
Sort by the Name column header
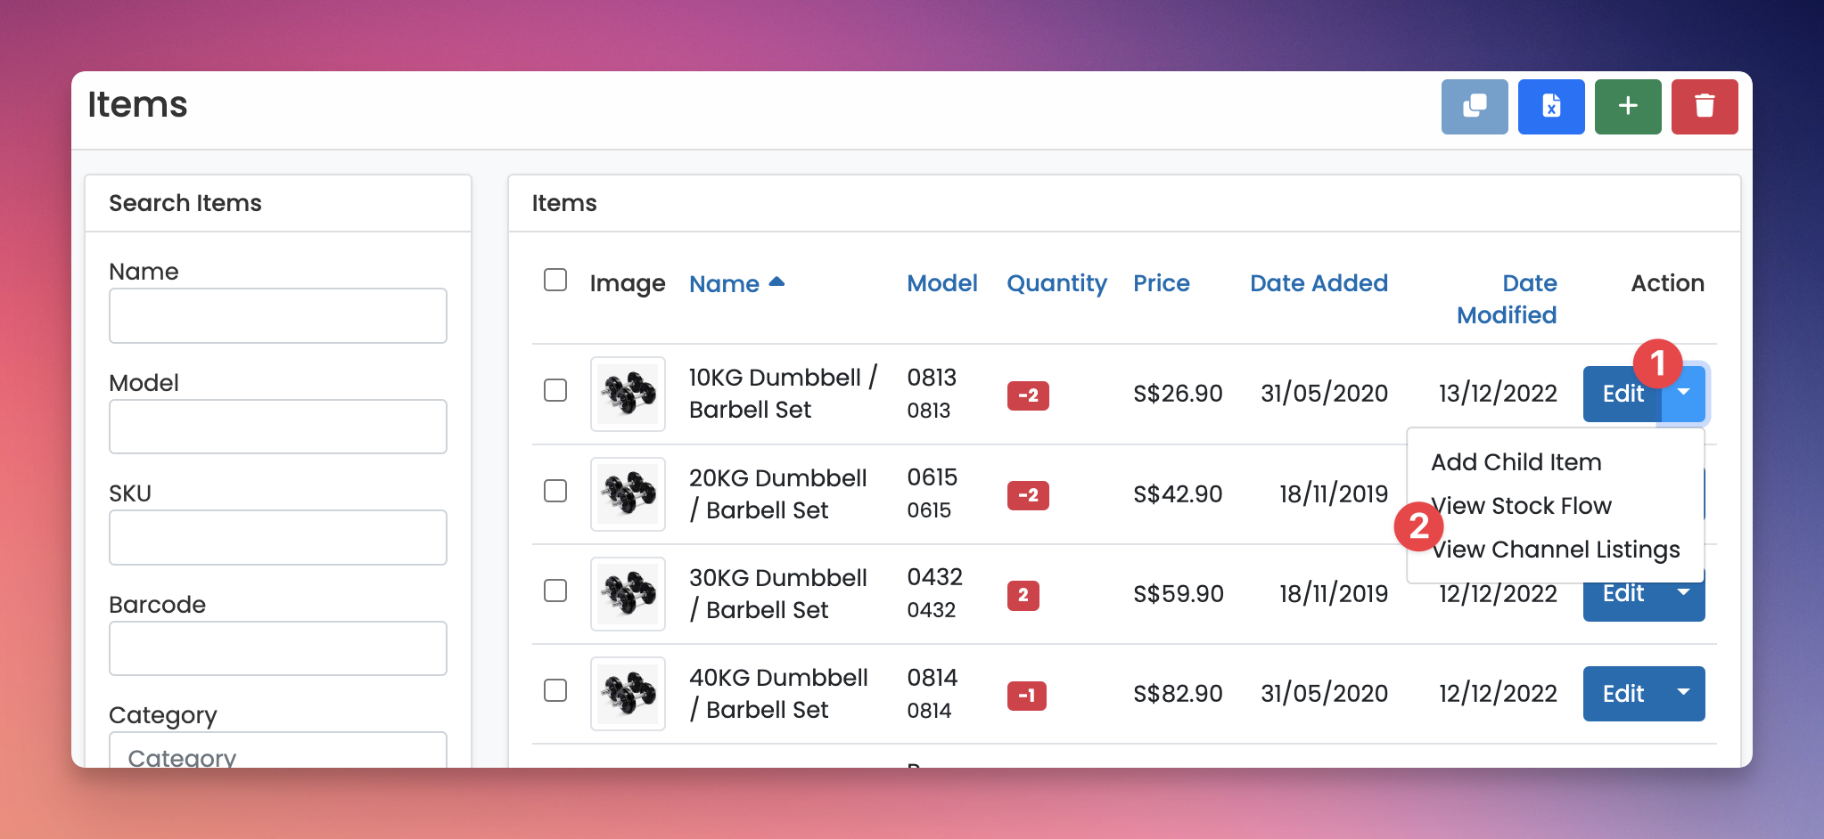(x=724, y=284)
